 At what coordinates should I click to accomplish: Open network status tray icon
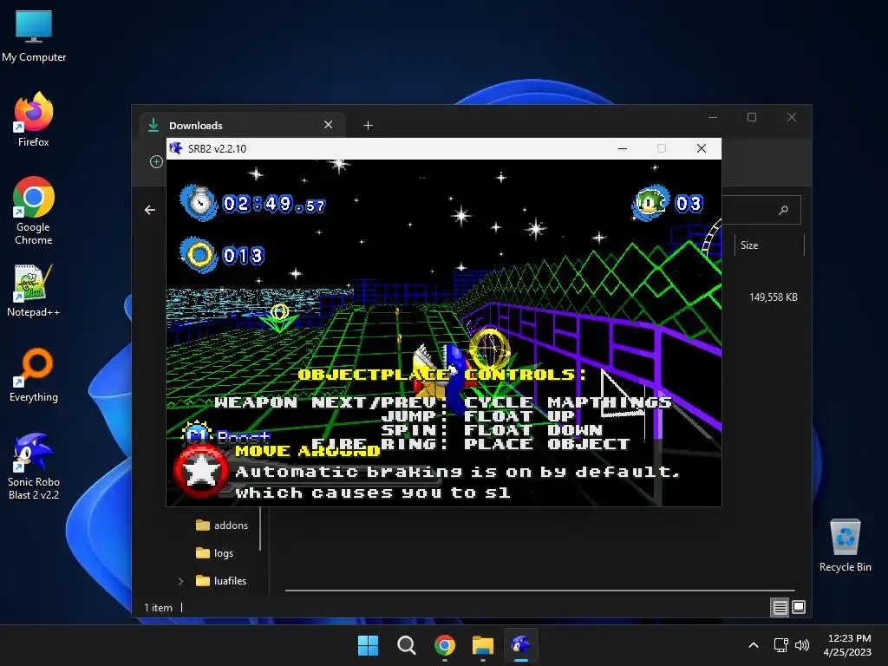pyautogui.click(x=781, y=645)
